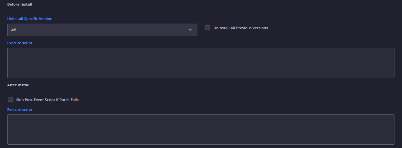
Task: Focus the After Install Execute script text area
Action: [x=201, y=129]
